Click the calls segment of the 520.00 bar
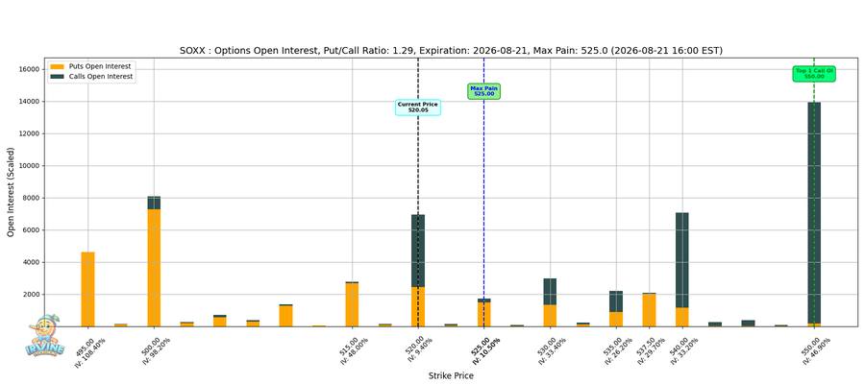Screen dimensions: 865x384 point(418,251)
